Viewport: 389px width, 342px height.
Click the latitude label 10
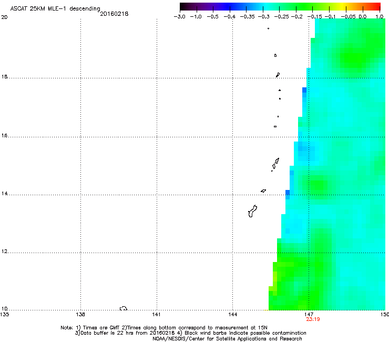tap(4, 308)
